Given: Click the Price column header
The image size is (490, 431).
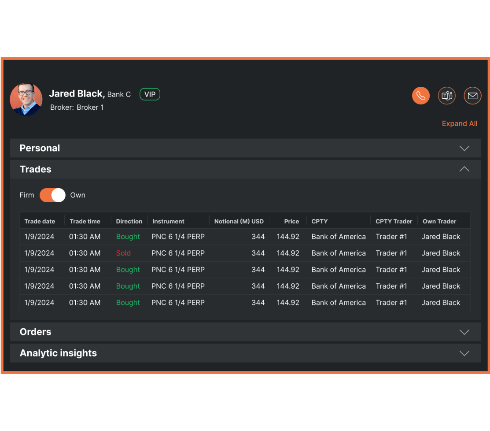Looking at the screenshot, I should [291, 221].
